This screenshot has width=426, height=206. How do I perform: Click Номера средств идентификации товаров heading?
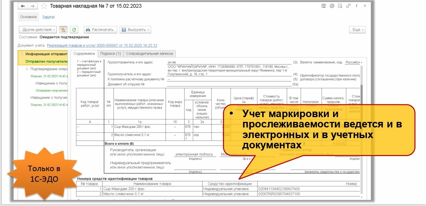point(115,178)
